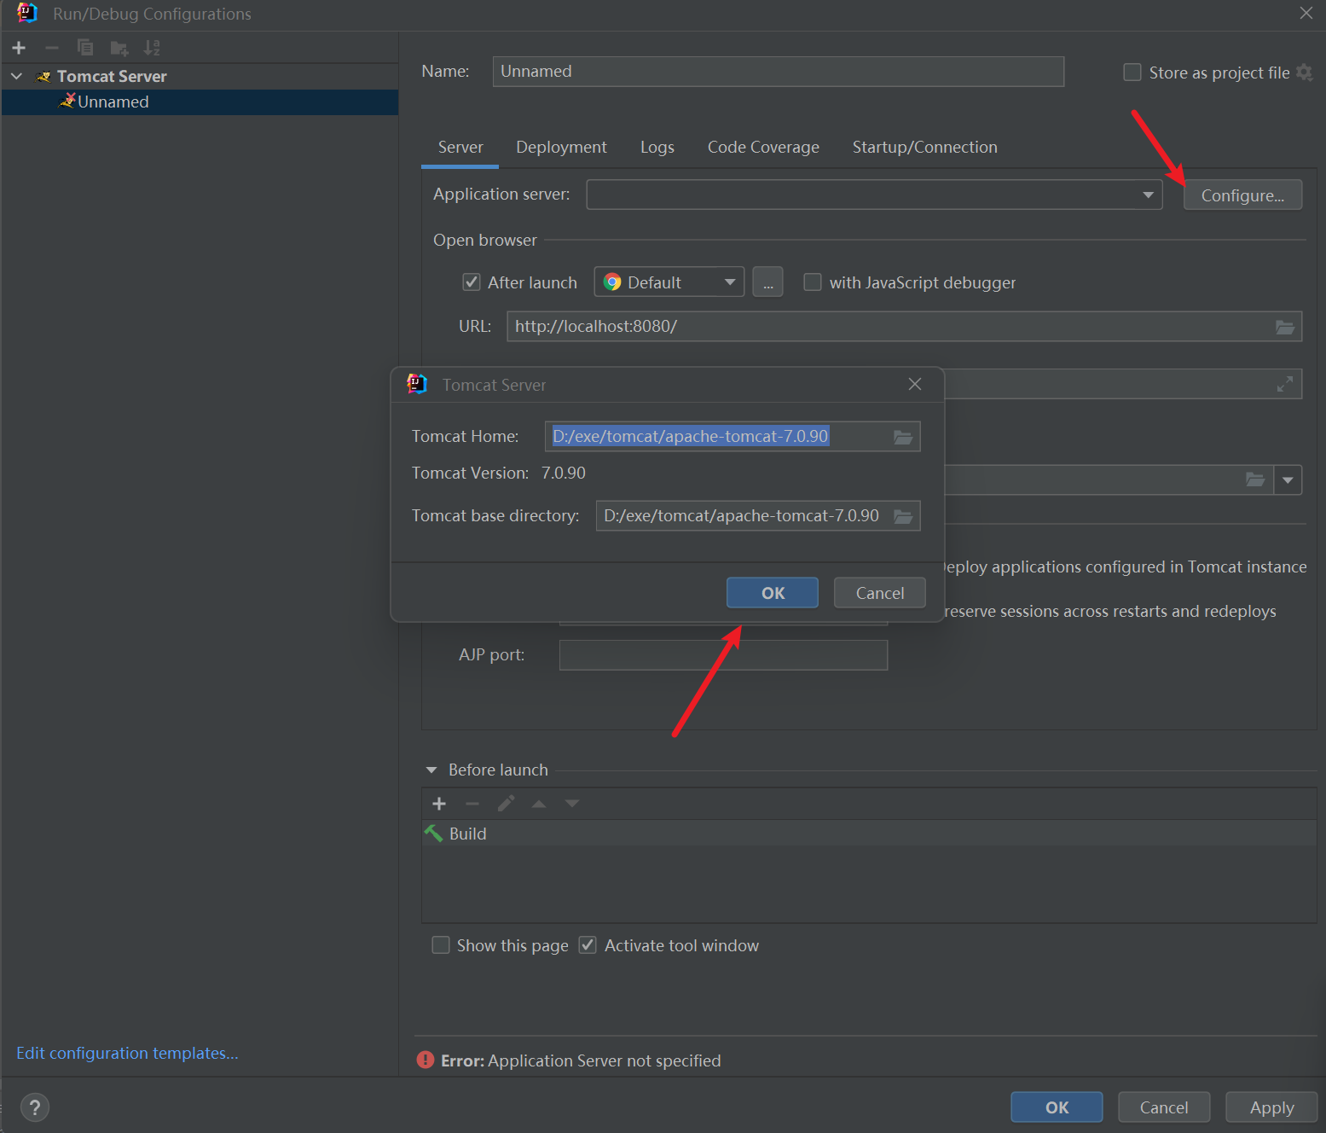Move into new folder icon
This screenshot has width=1326, height=1133.
[x=119, y=48]
